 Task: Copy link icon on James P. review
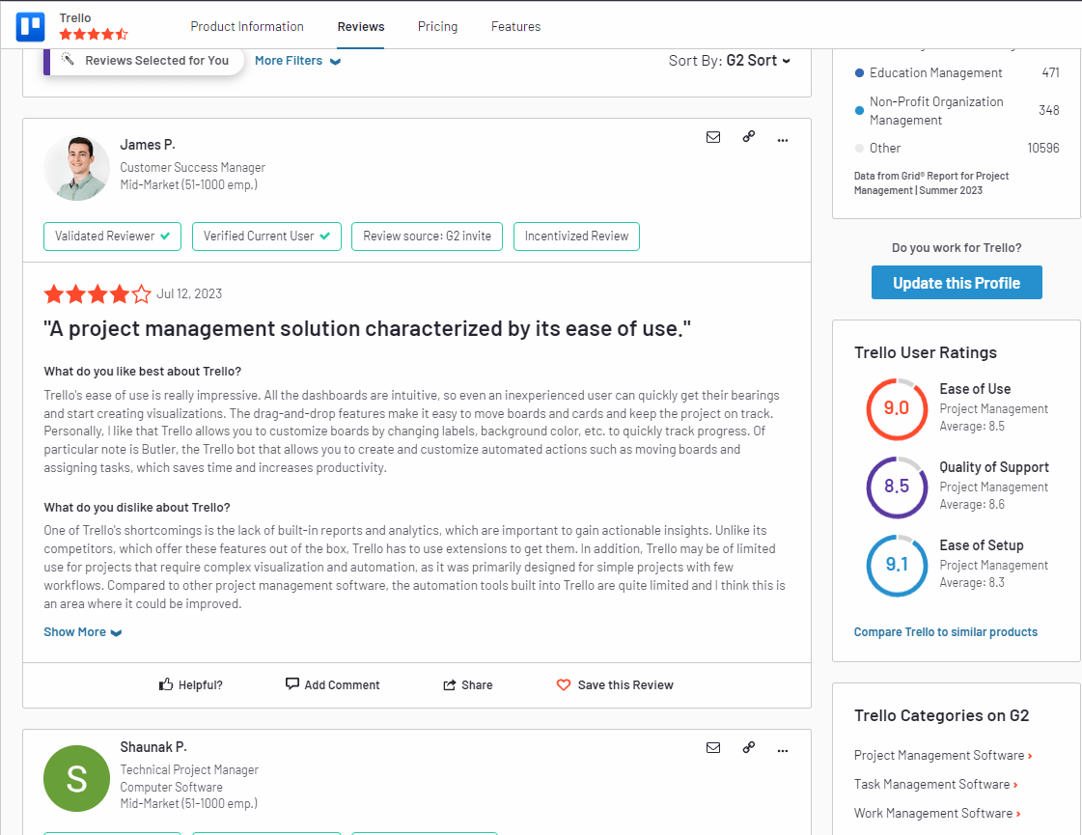click(749, 137)
